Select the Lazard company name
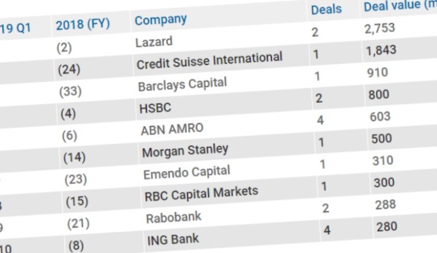Viewport: 437px width, 253px height. click(154, 43)
